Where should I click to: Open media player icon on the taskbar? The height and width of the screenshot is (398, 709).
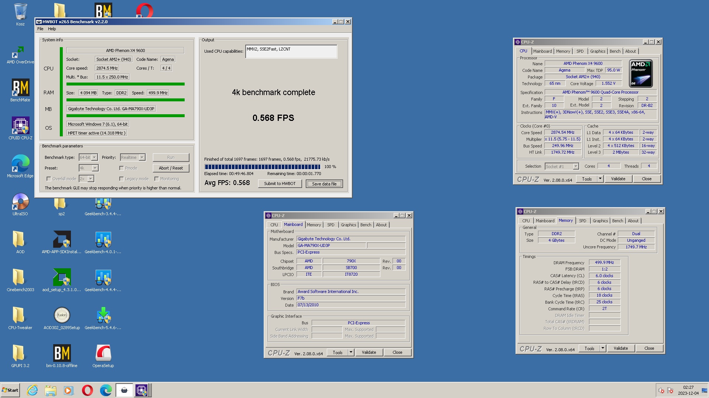pos(69,390)
